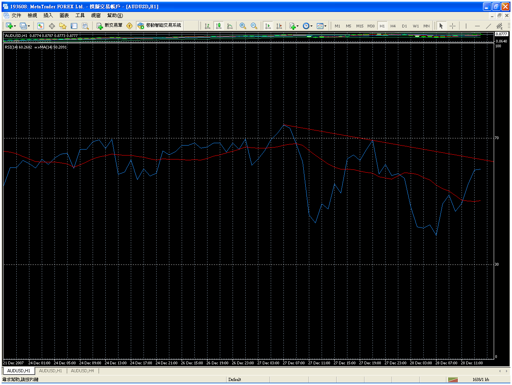
Task: Click the MetaTrader document icon in menu bar
Action: tap(6, 16)
